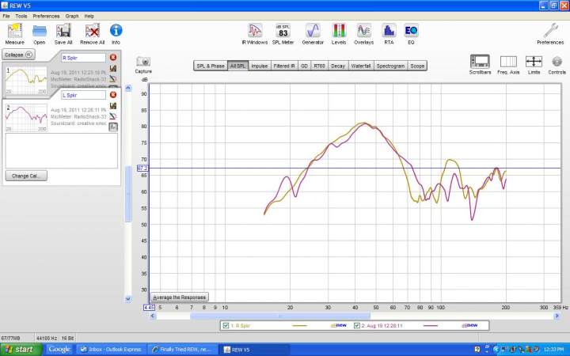Image resolution: width=570 pixels, height=356 pixels.
Task: Remove the R Spkr measurement with red X
Action: coord(113,58)
